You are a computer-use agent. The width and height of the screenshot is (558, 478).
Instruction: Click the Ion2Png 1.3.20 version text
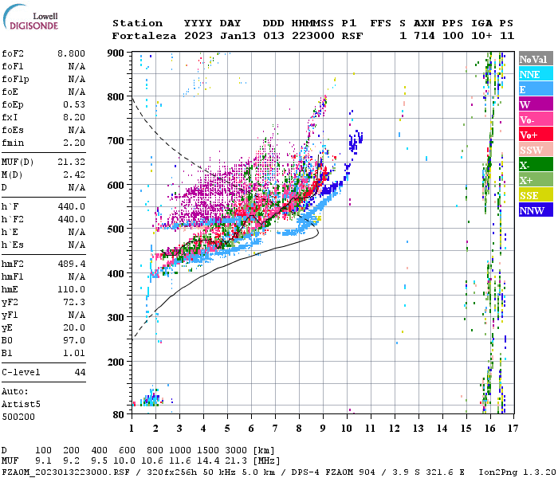point(517,472)
